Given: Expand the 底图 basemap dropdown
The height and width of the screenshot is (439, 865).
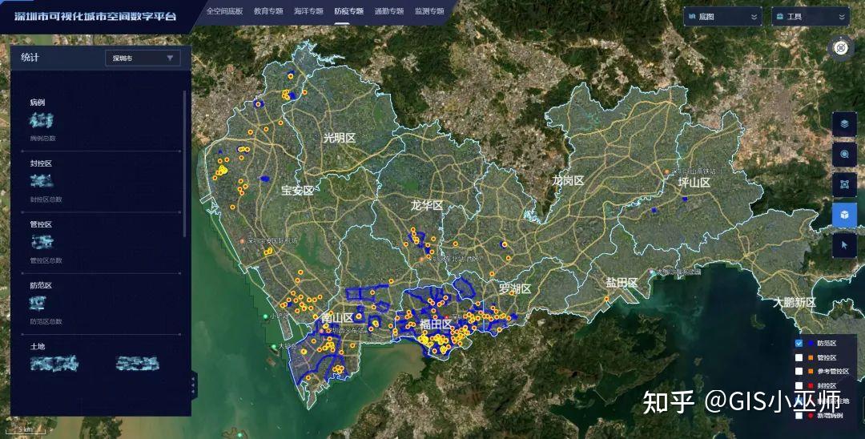Looking at the screenshot, I should click(x=722, y=17).
